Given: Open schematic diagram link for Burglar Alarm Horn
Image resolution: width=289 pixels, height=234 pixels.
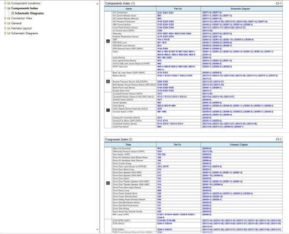Looking at the screenshot, I should (207, 91).
